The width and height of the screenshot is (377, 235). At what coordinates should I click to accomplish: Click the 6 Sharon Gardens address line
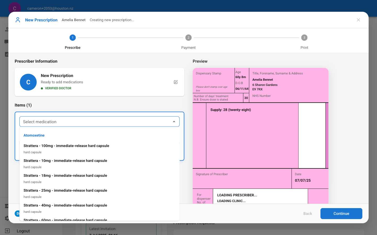coord(265,85)
